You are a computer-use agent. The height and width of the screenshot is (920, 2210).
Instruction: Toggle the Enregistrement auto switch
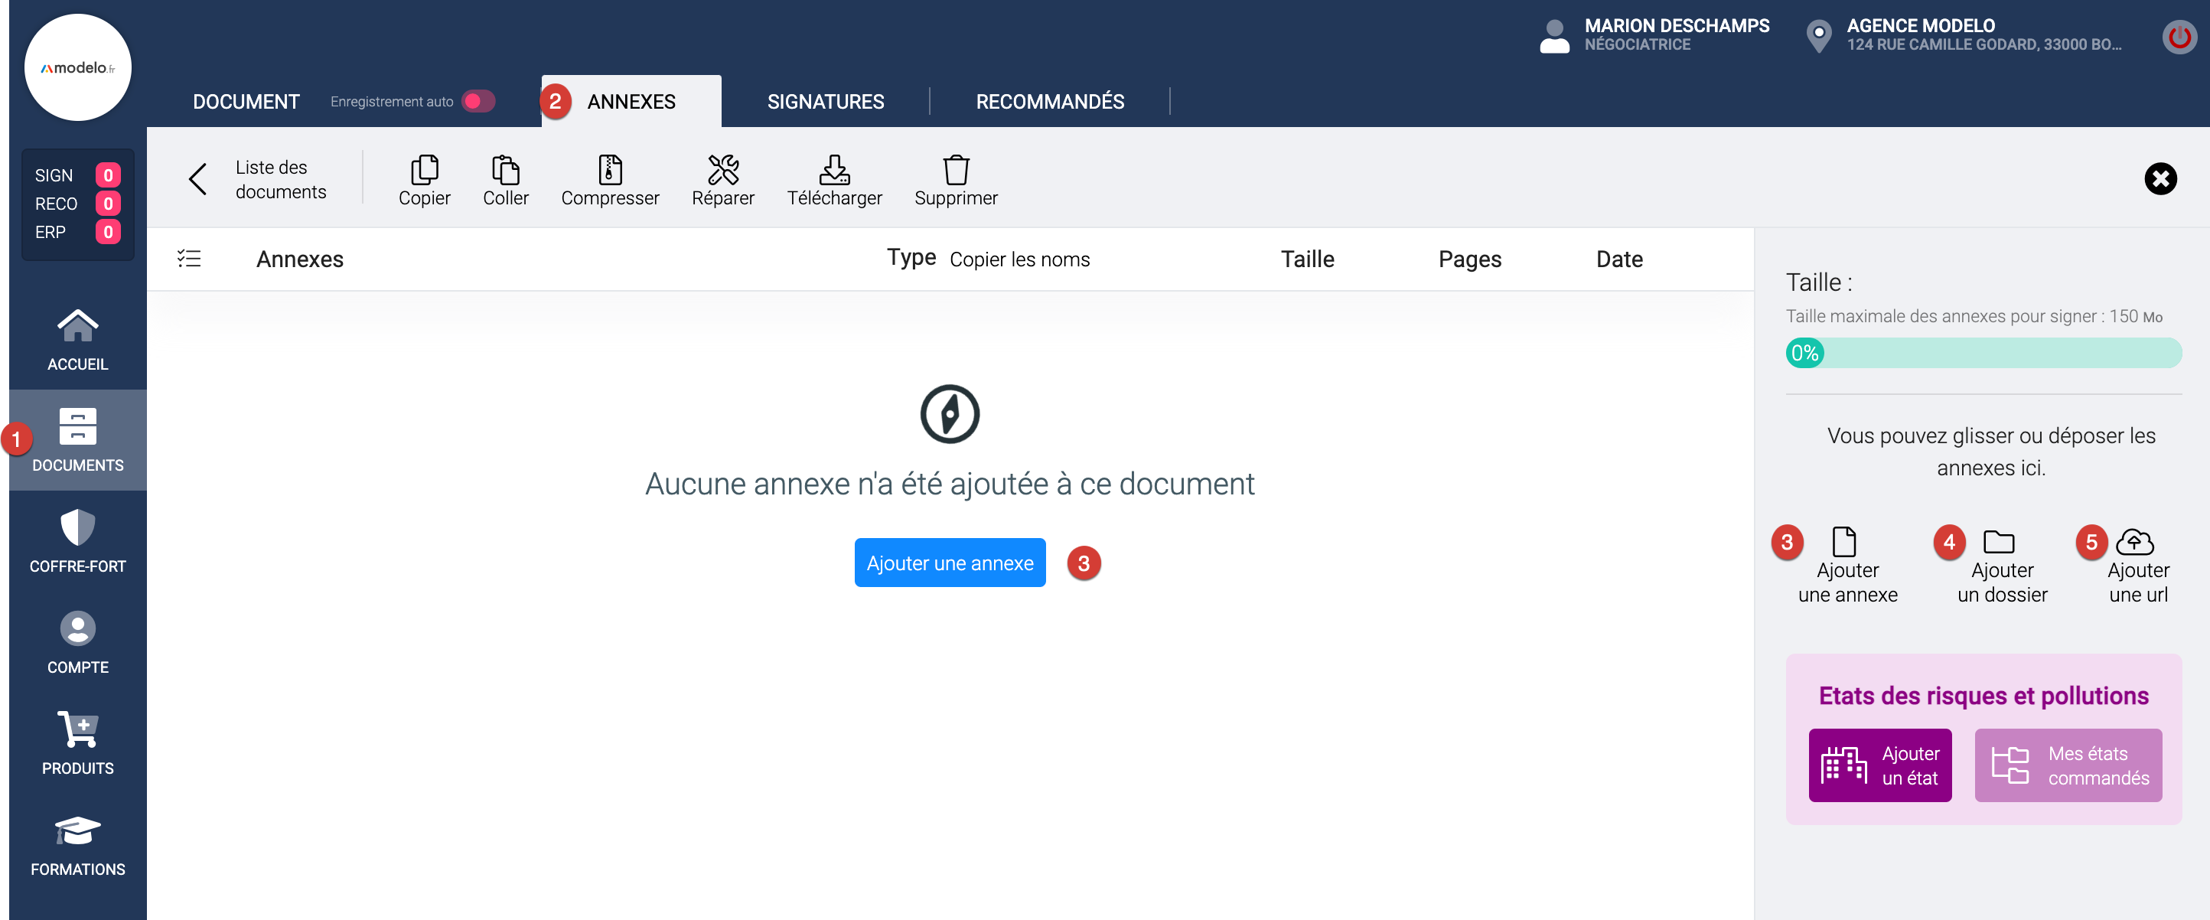(x=479, y=101)
